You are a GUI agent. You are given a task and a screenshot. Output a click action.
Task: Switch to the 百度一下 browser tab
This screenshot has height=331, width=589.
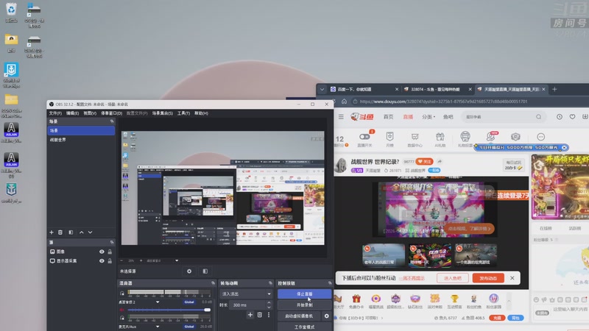click(x=363, y=89)
